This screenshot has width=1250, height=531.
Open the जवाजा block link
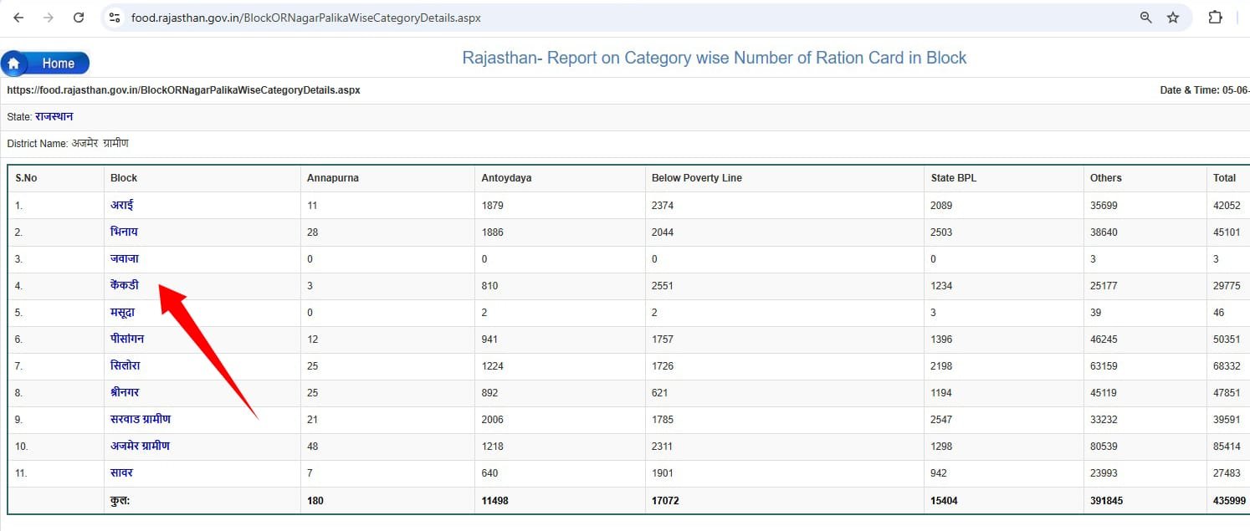124,258
